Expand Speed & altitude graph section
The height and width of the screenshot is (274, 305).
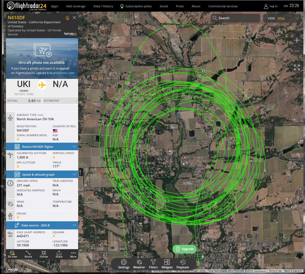[42, 175]
